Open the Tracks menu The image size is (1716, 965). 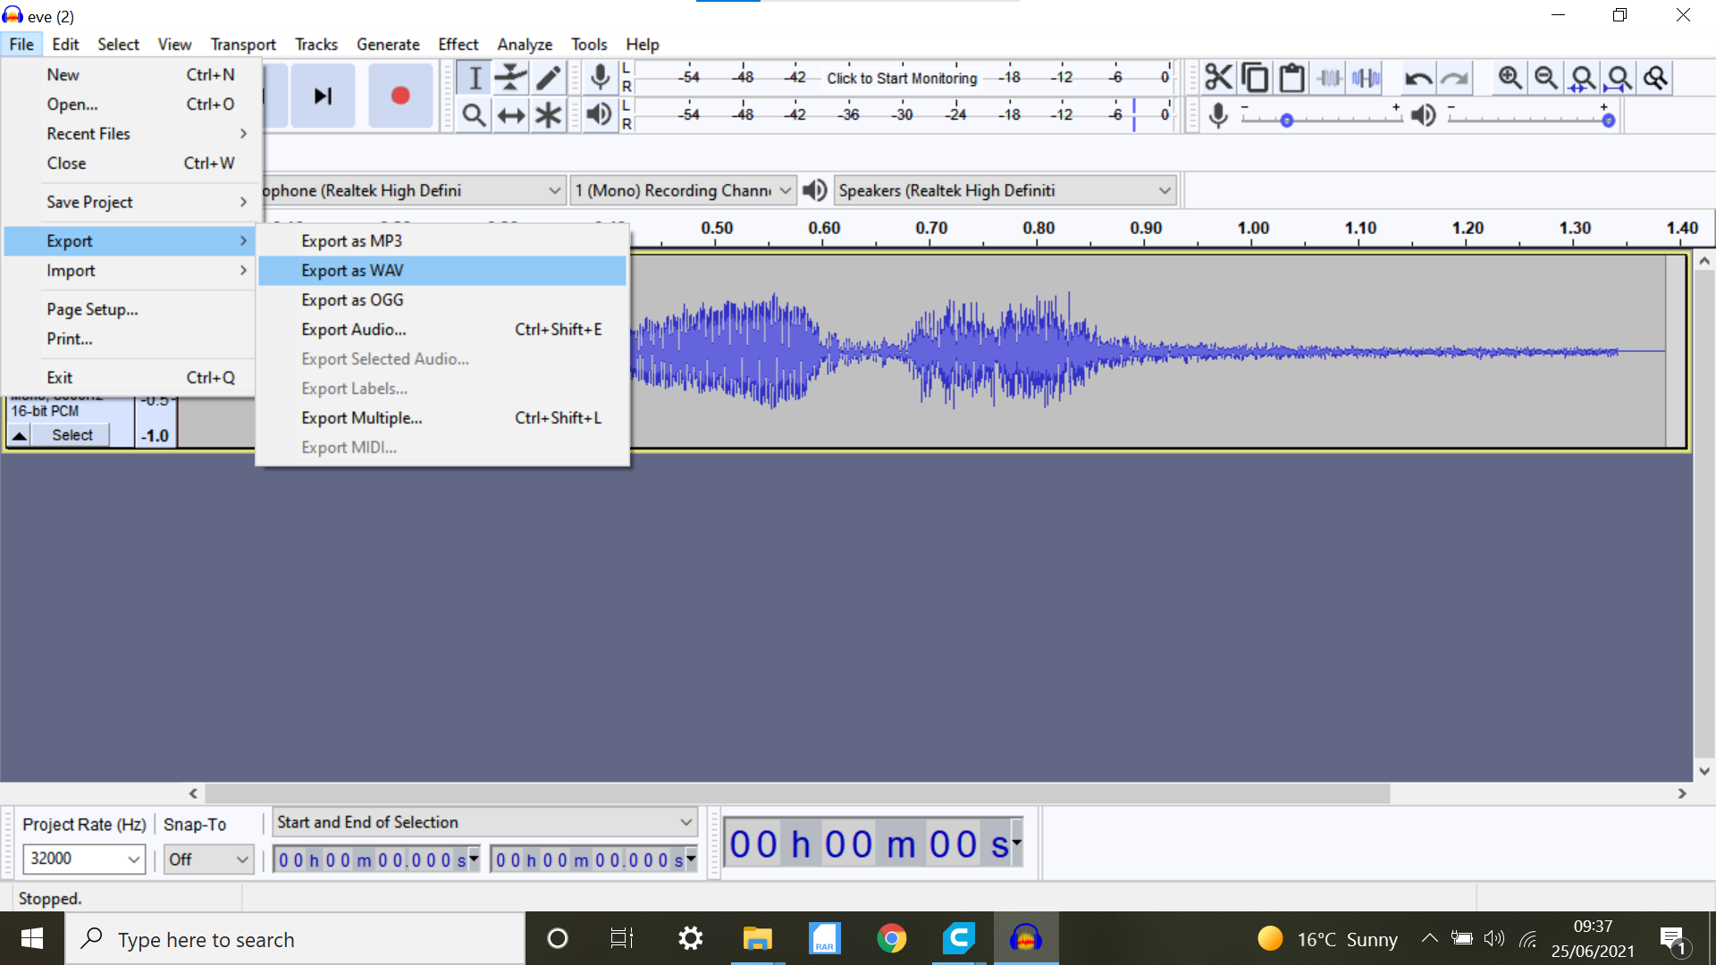[316, 45]
